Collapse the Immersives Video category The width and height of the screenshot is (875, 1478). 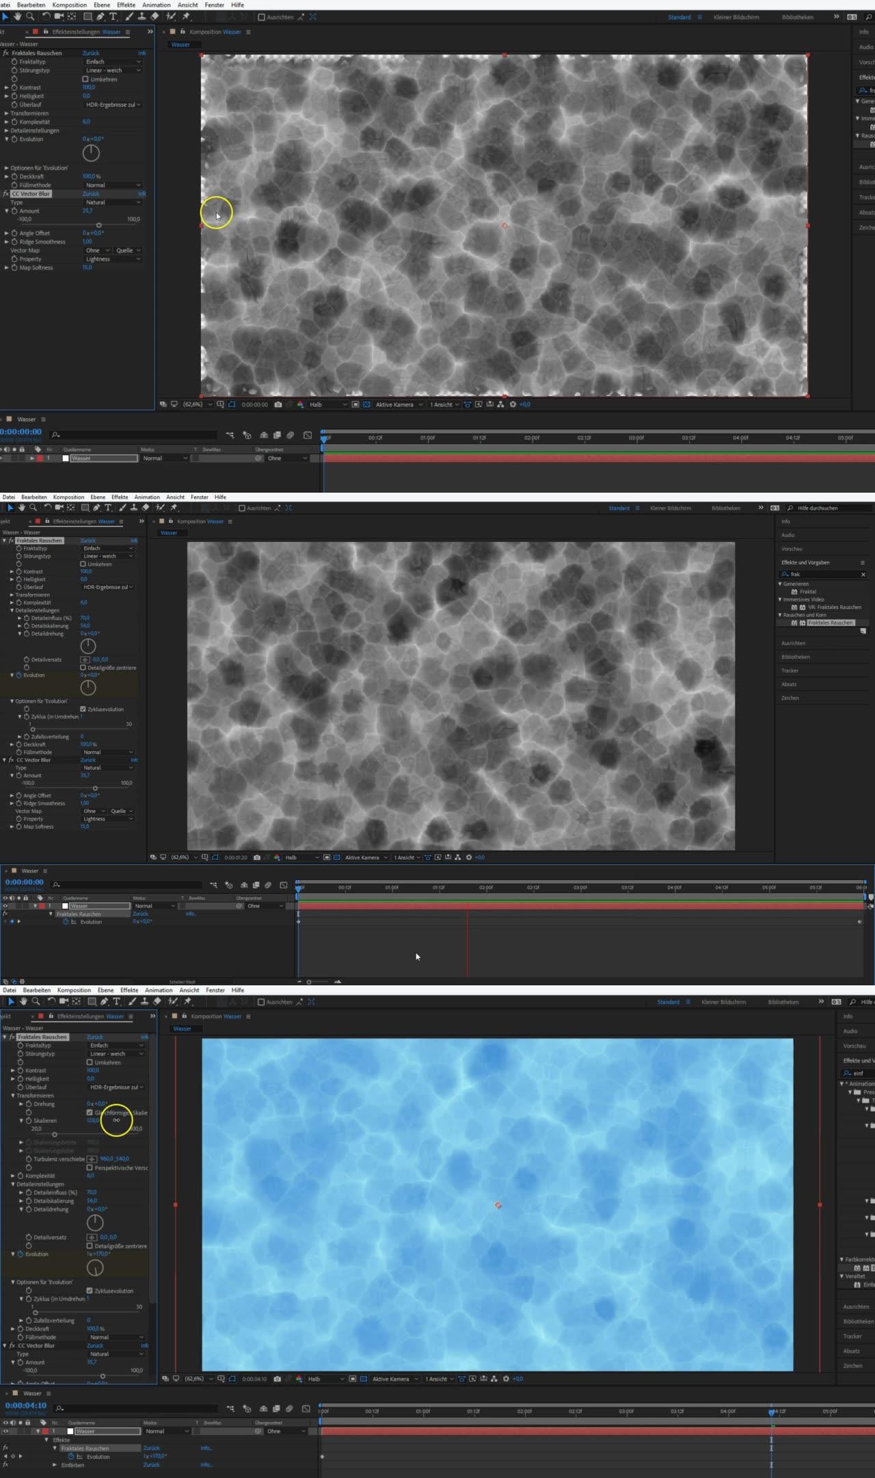point(780,599)
